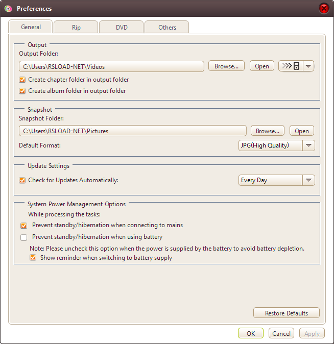Open the Others tab
The height and width of the screenshot is (344, 334).
click(167, 27)
